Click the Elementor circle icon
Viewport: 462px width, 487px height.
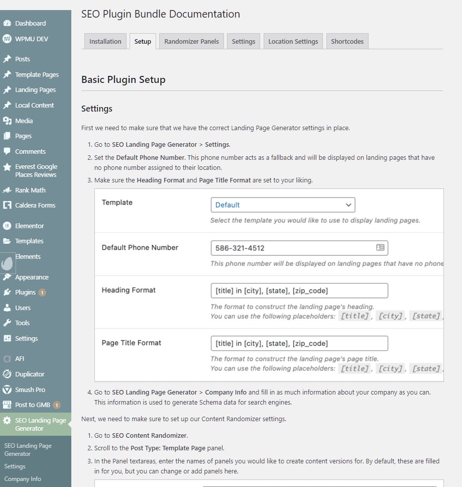click(x=7, y=226)
